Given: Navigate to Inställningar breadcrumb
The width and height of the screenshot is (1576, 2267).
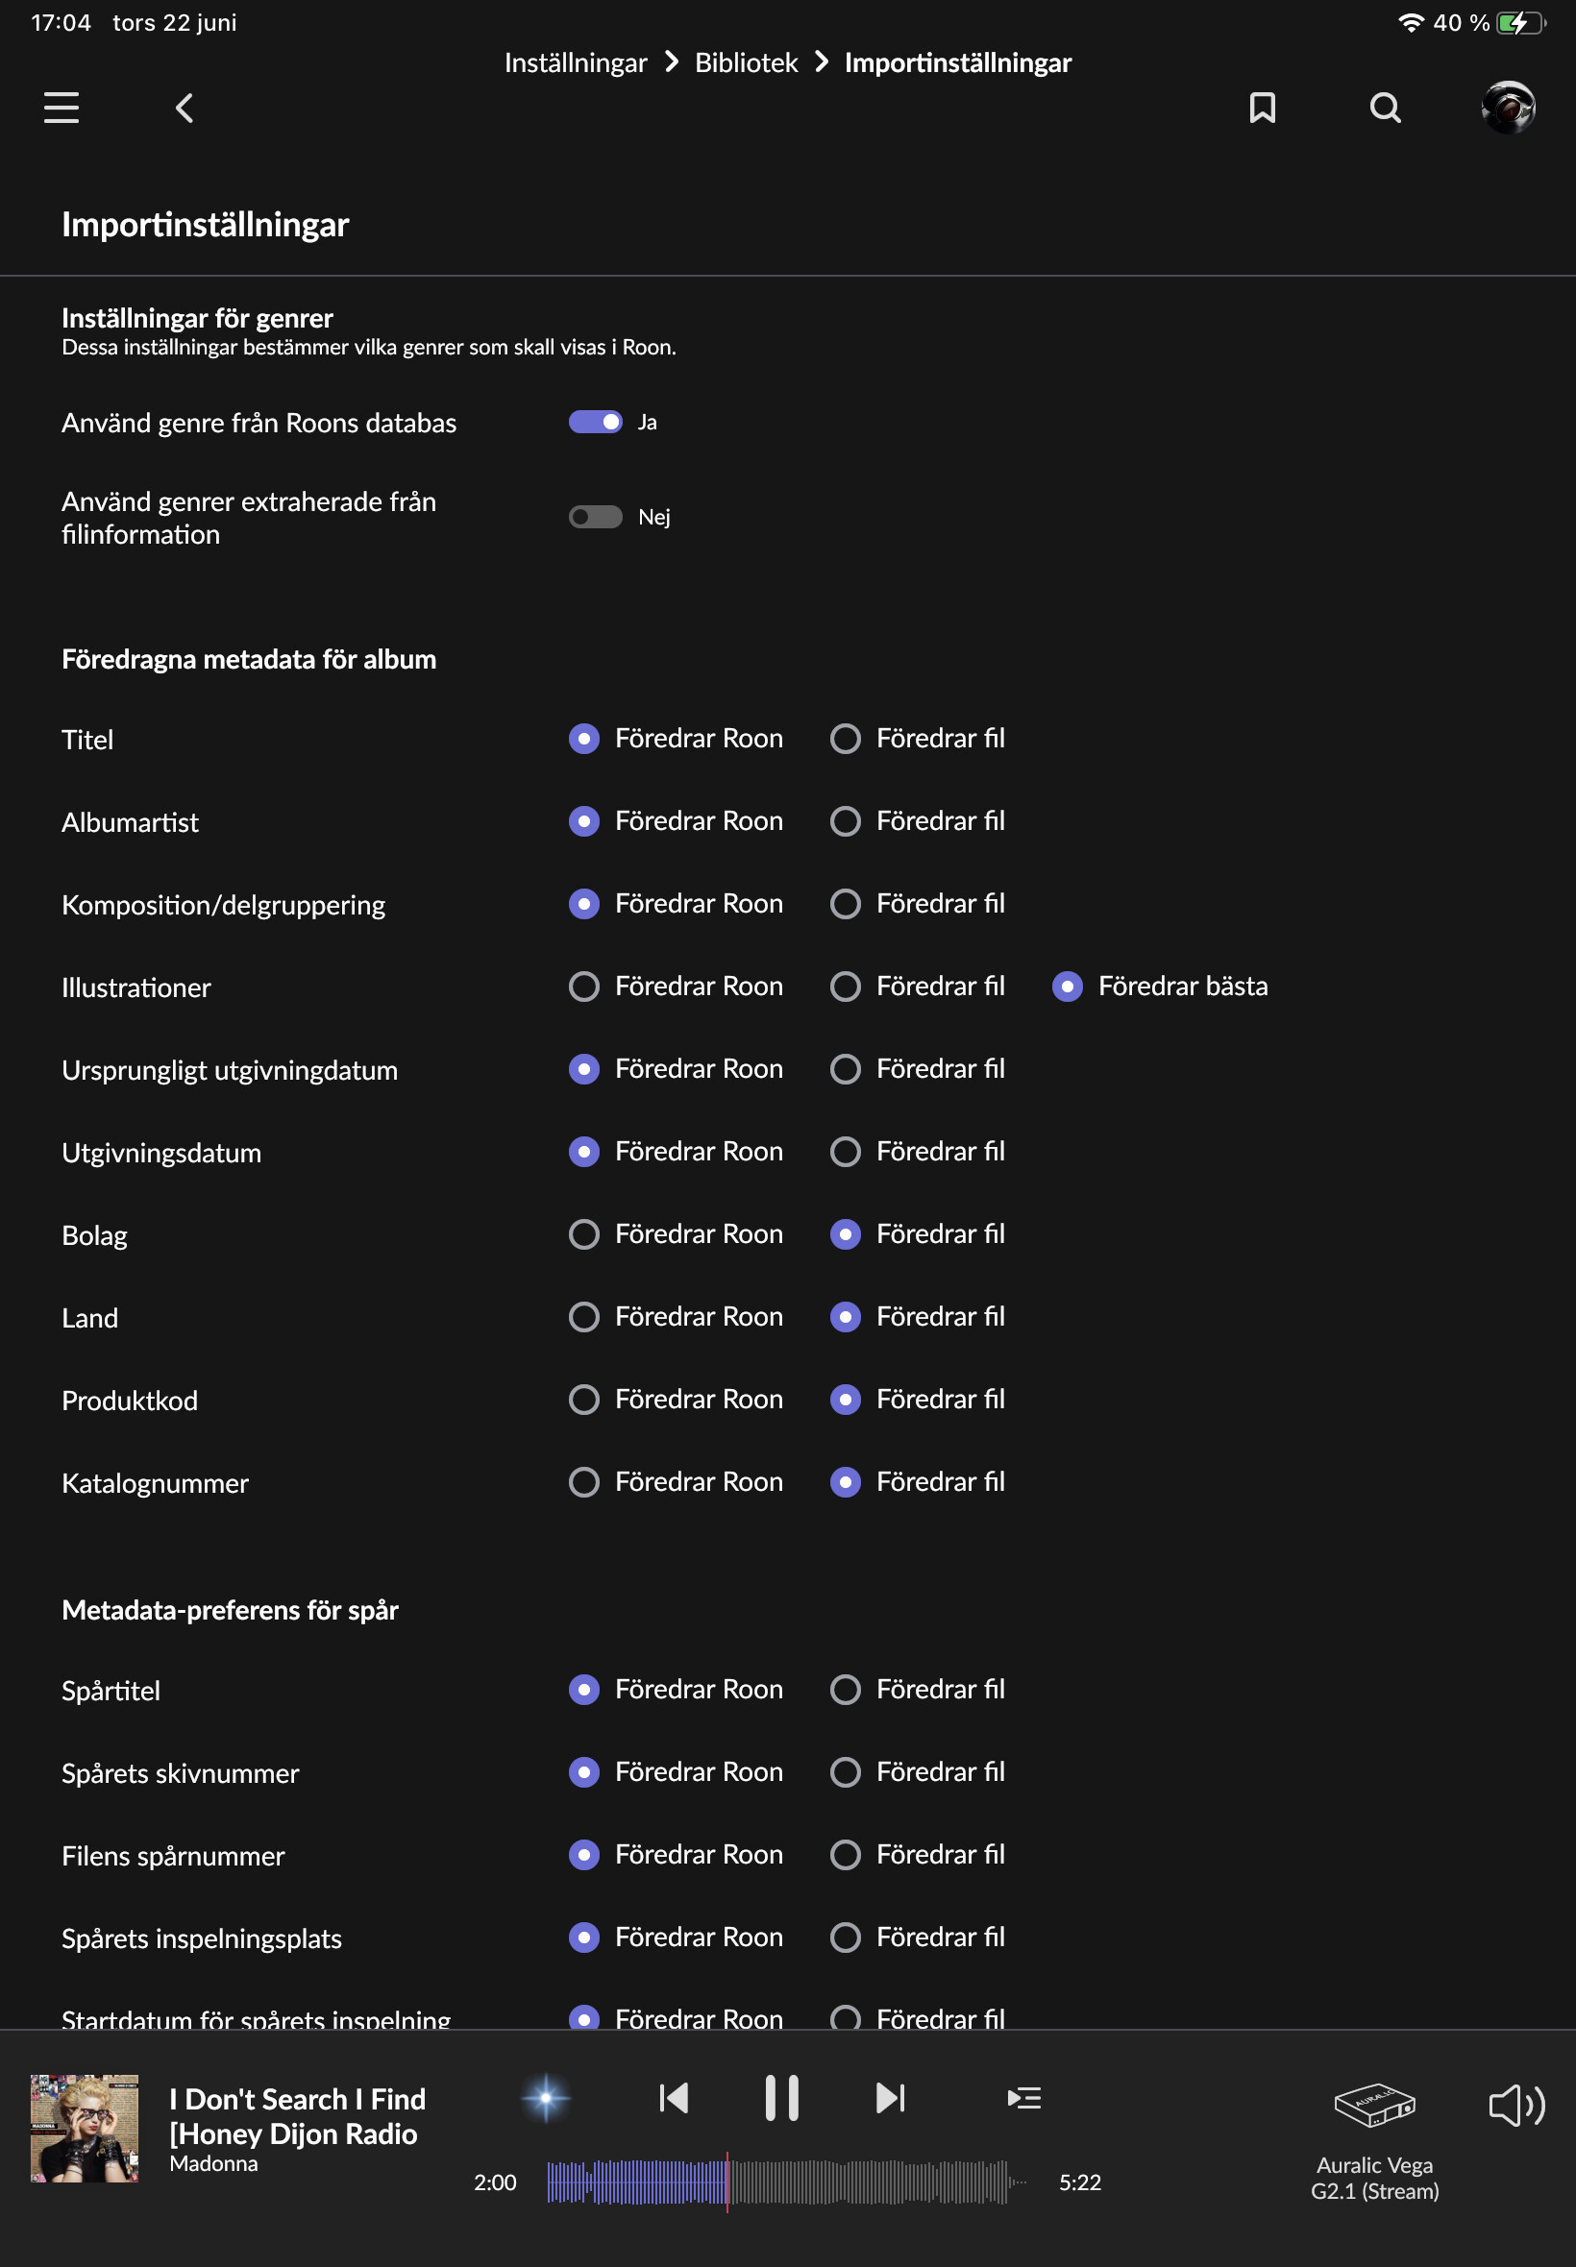Looking at the screenshot, I should coord(576,63).
